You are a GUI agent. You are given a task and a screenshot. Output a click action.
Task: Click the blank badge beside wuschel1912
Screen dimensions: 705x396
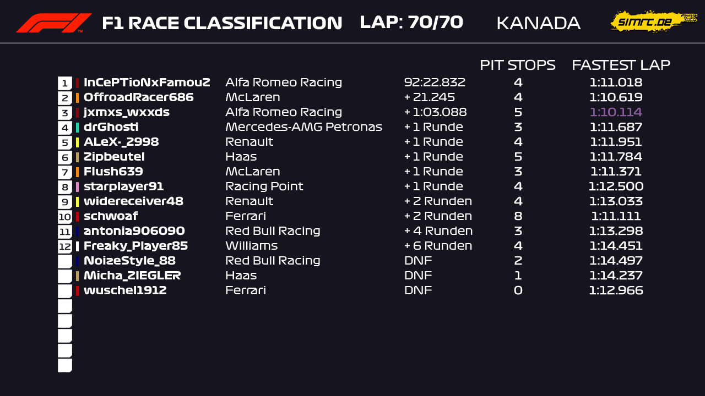coord(65,291)
